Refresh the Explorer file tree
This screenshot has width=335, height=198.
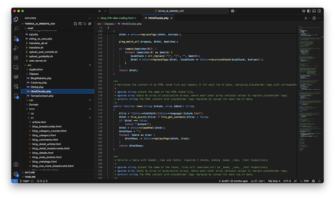85,24
